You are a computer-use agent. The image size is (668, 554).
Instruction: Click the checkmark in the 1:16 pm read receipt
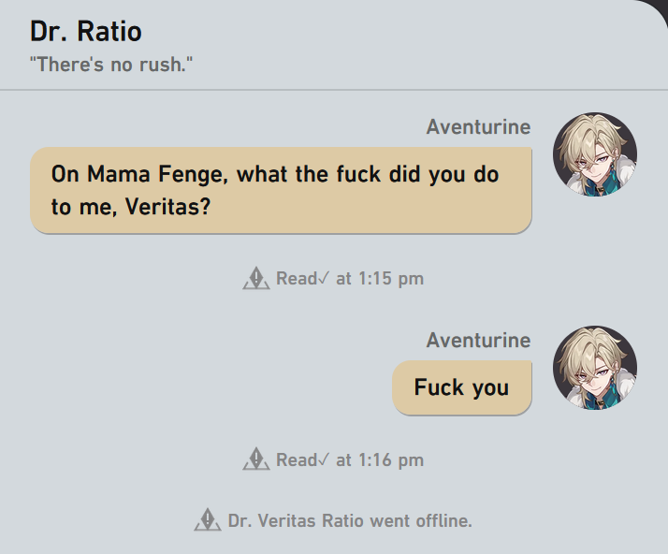coord(324,459)
